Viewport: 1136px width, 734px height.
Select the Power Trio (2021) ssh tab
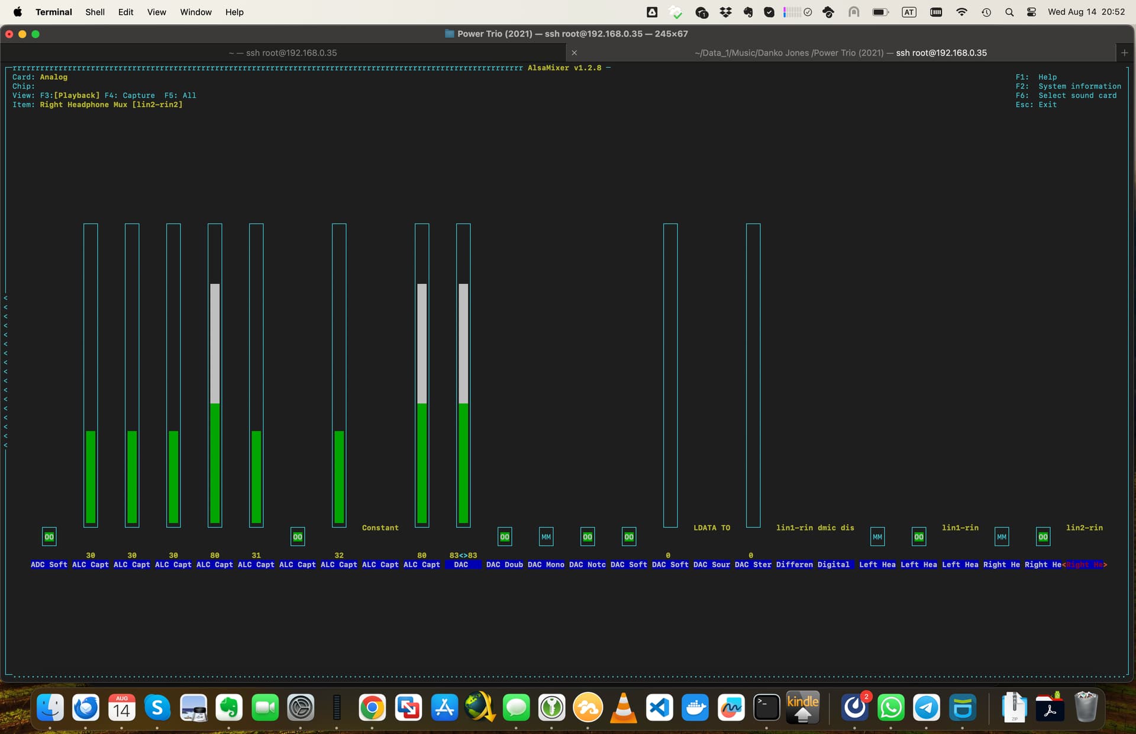click(x=841, y=53)
